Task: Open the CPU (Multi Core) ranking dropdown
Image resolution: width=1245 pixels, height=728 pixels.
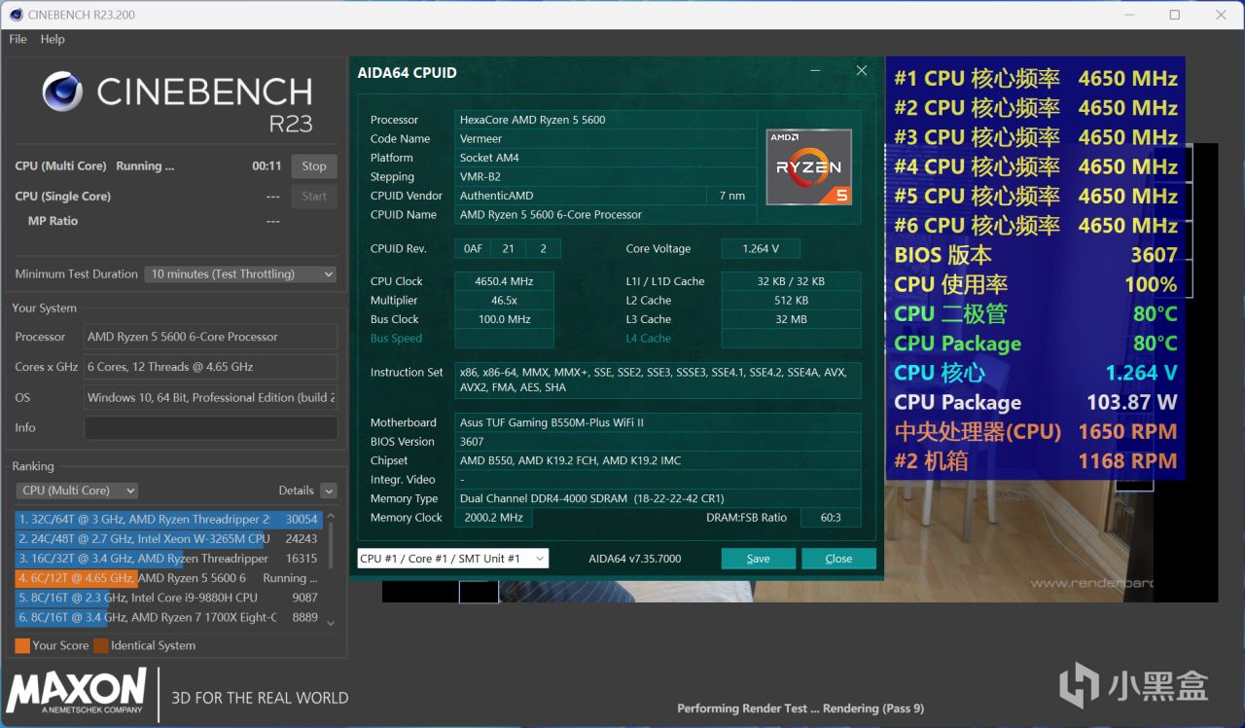Action: (x=77, y=491)
